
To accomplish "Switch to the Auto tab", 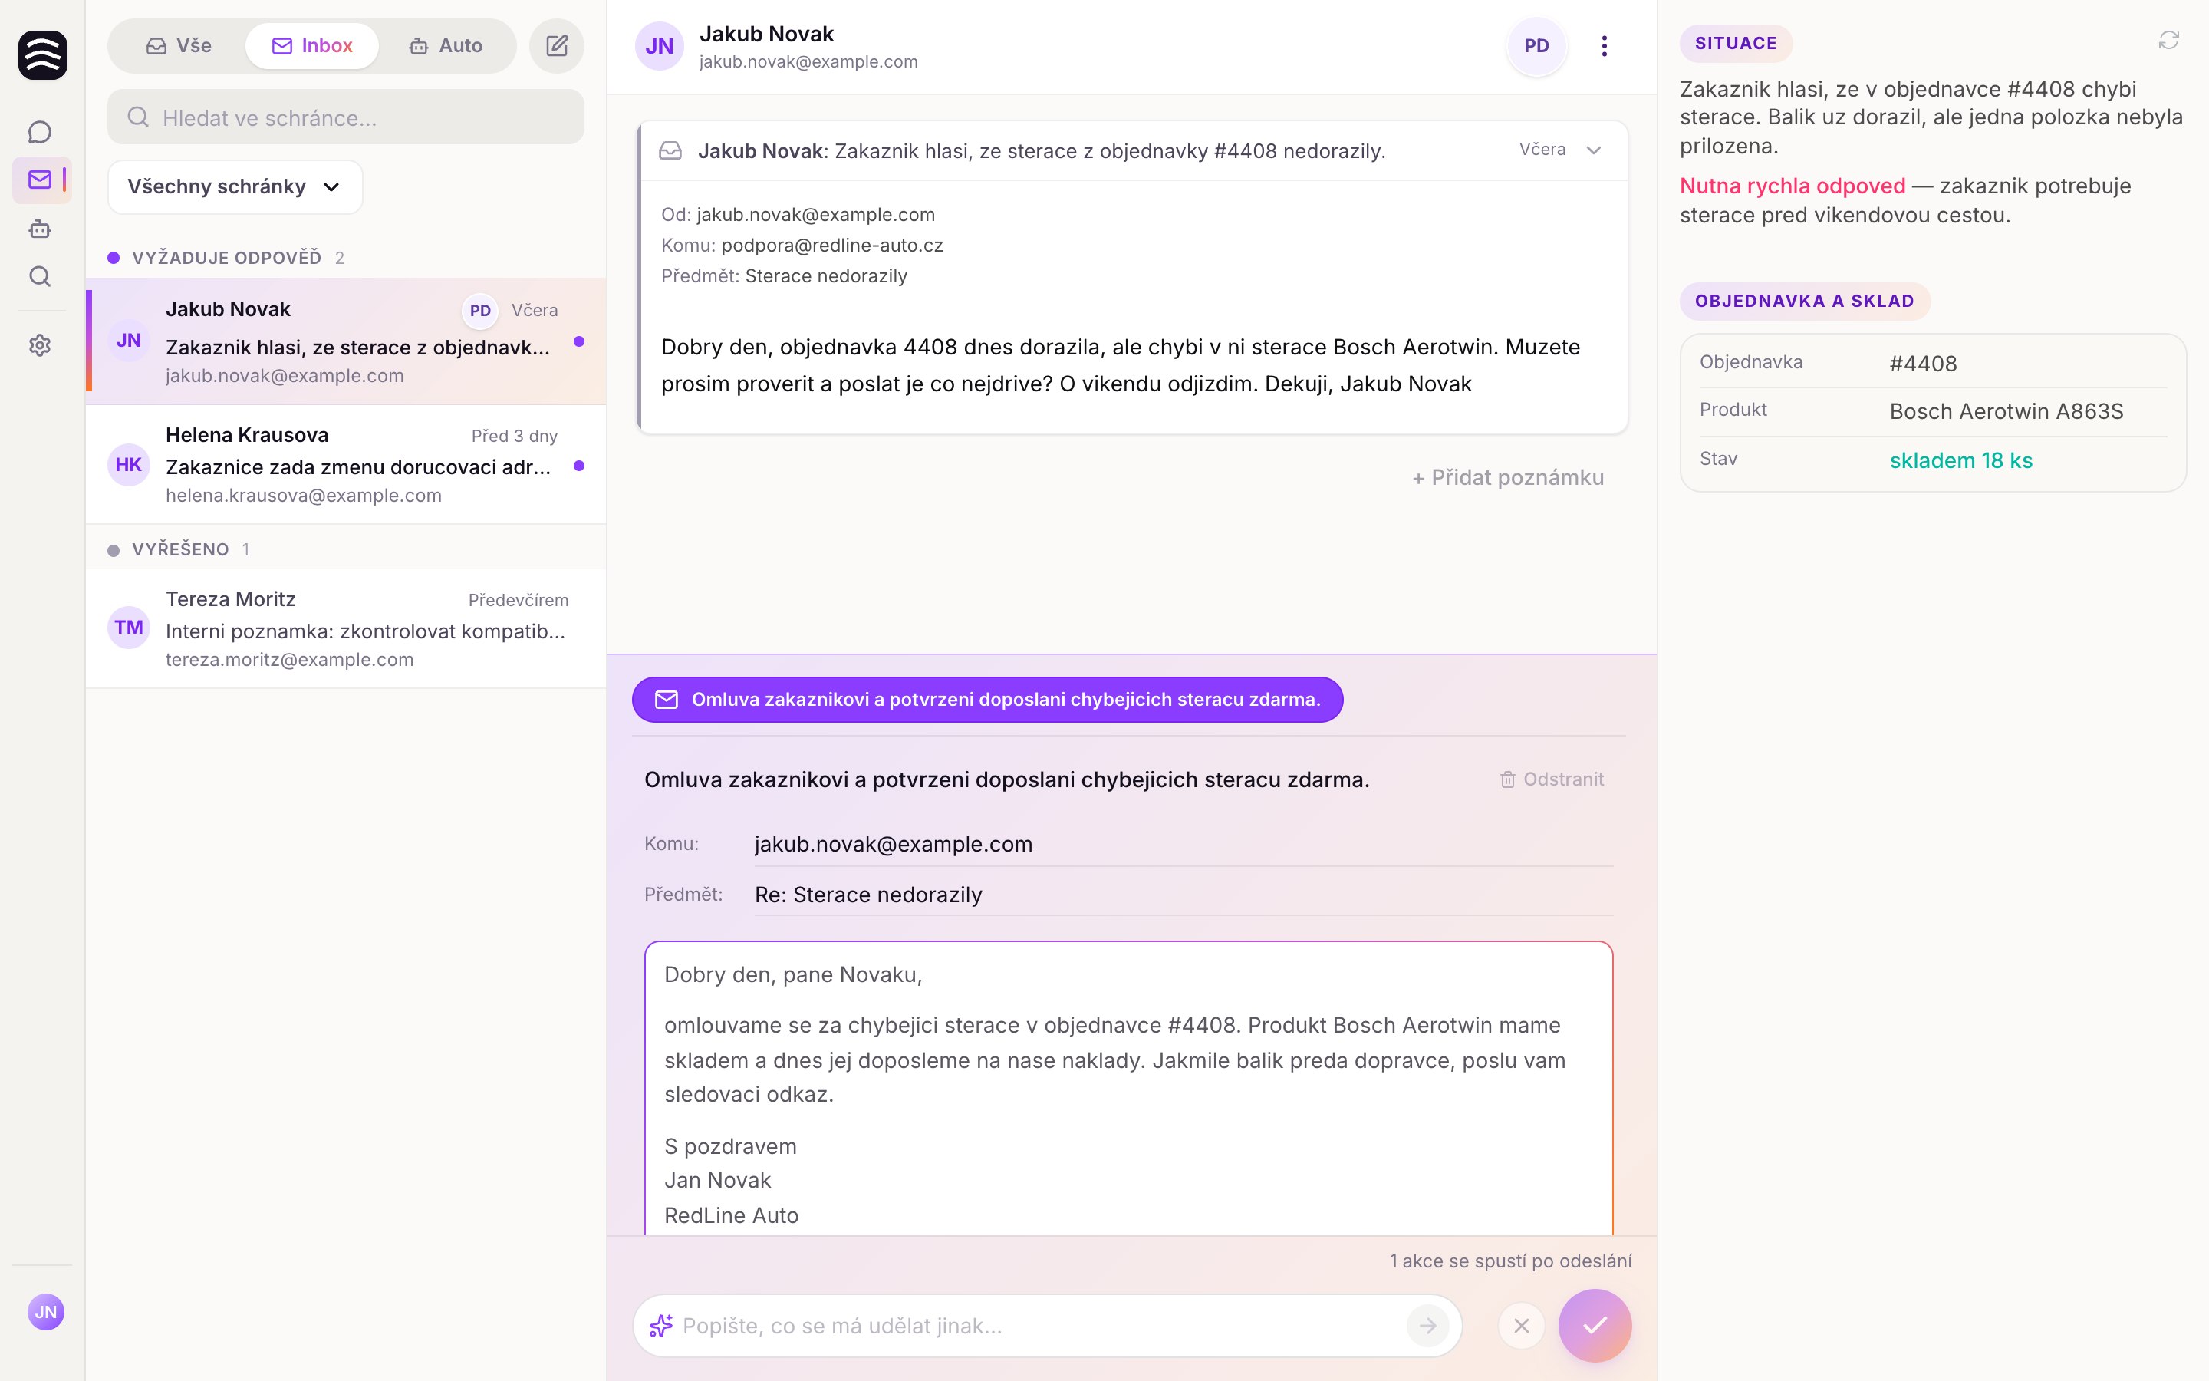I will click(x=446, y=46).
